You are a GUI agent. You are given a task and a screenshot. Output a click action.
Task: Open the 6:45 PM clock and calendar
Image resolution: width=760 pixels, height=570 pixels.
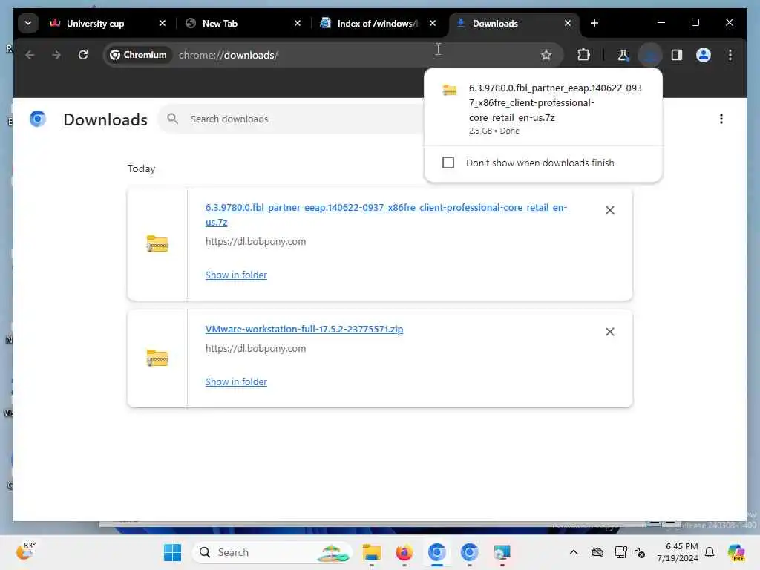pyautogui.click(x=678, y=552)
